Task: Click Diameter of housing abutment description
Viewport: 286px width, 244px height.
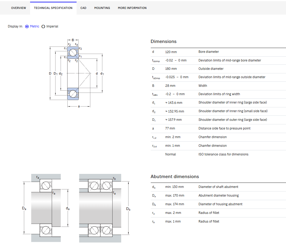Action: [x=220, y=204]
